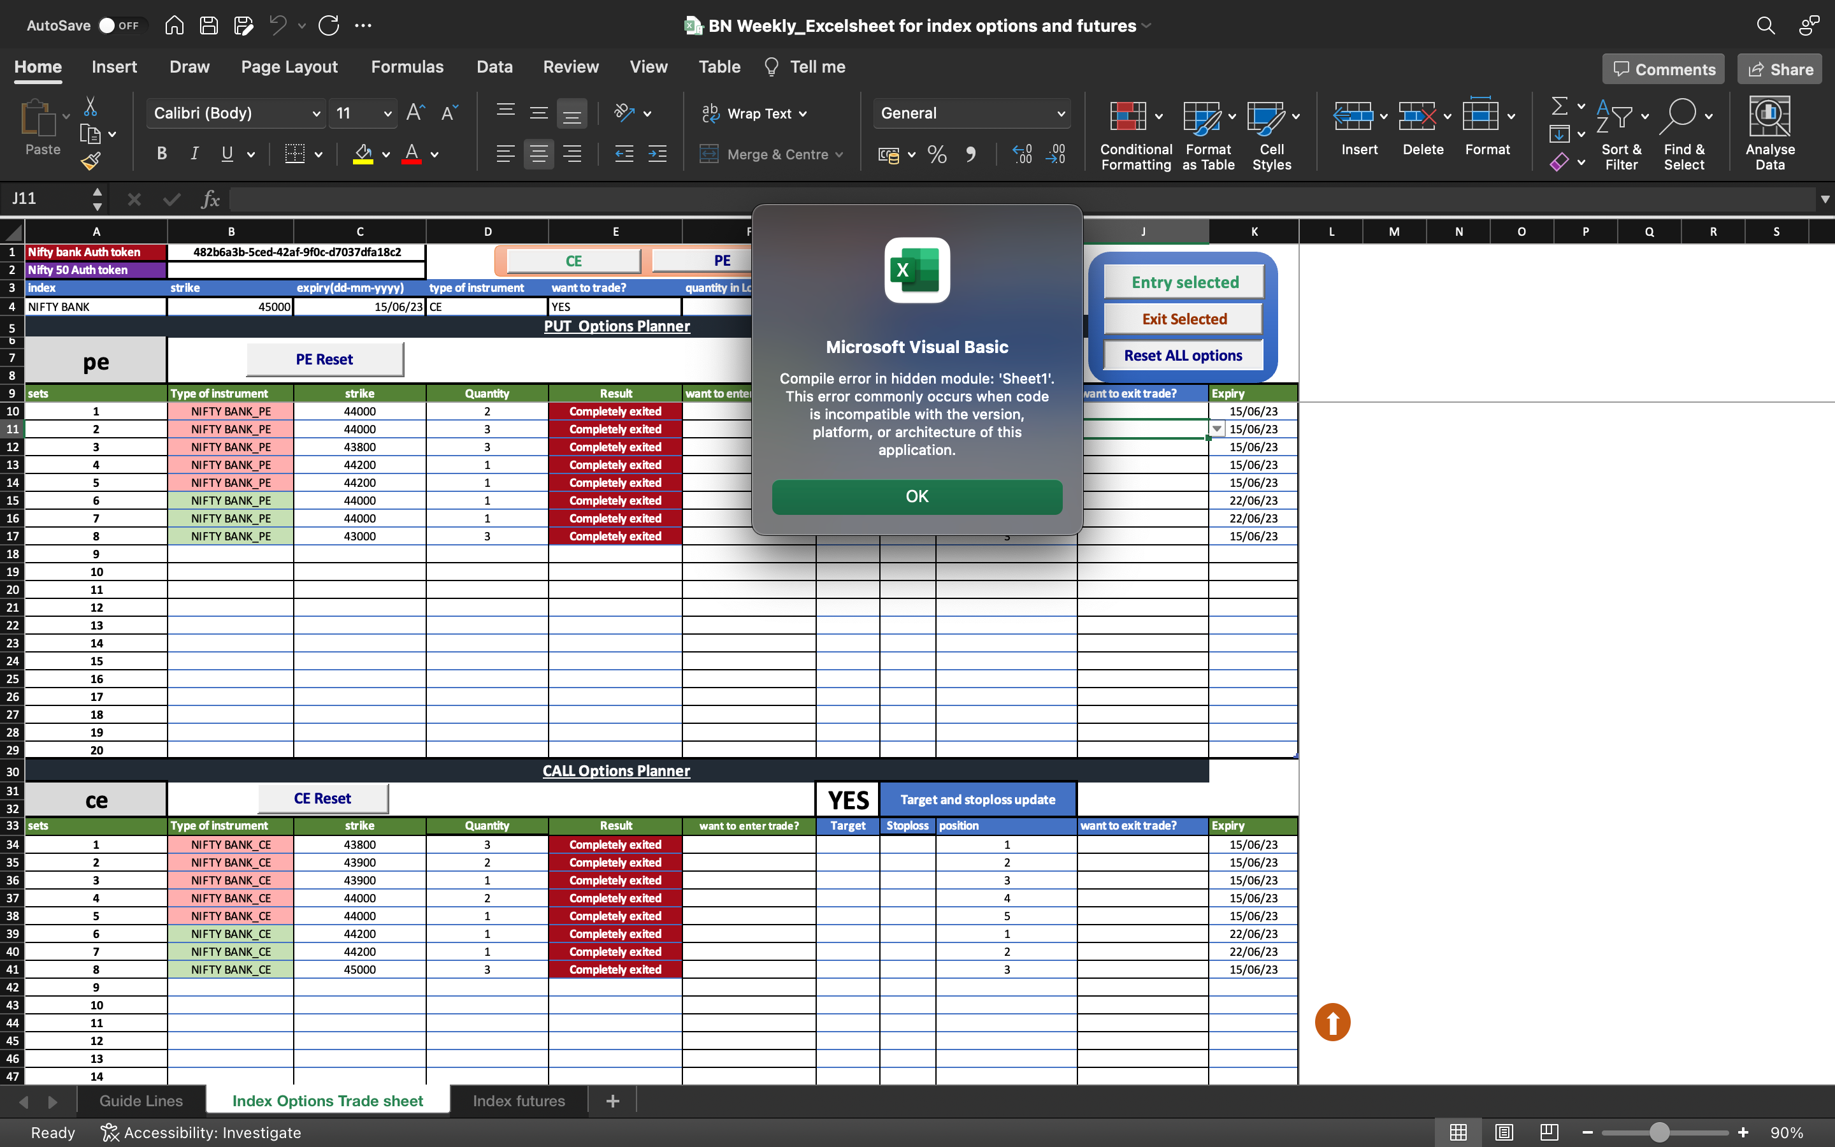
Task: Click the Save icon in title bar
Action: click(x=208, y=25)
